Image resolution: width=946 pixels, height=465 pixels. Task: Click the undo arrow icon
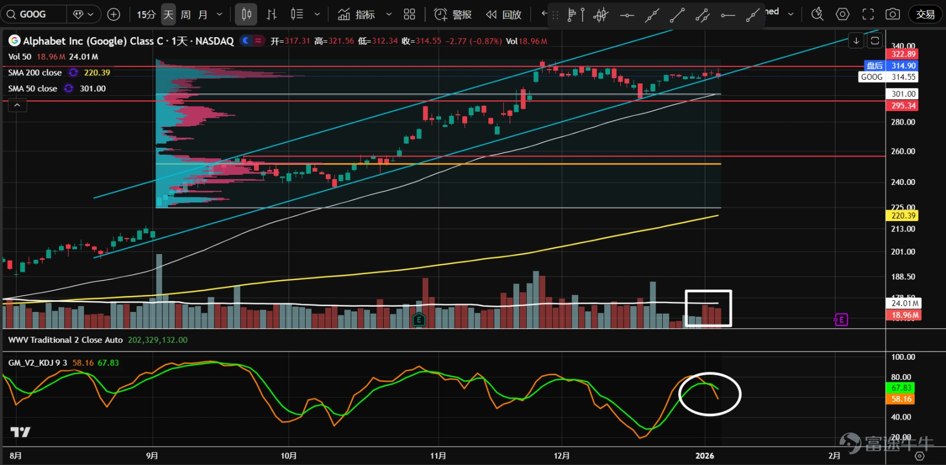(543, 13)
